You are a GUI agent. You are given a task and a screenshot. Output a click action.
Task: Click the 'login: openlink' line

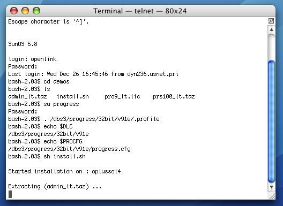click(33, 59)
